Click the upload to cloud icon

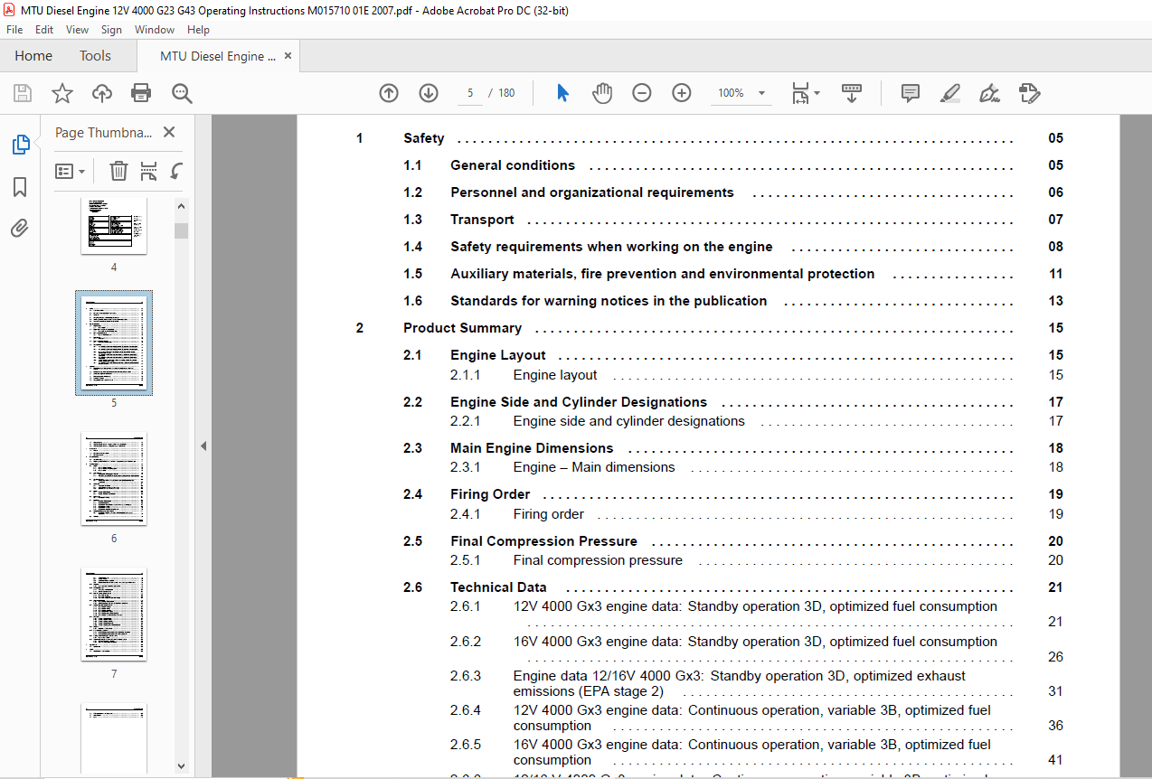102,93
